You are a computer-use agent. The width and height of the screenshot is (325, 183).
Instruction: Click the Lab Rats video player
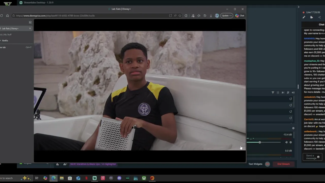140,91
